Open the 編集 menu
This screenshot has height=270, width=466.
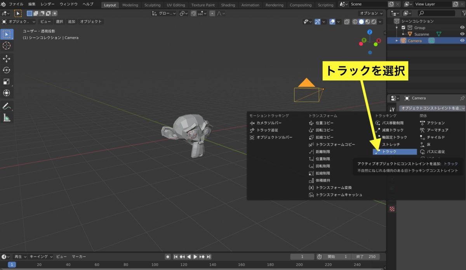[32, 4]
